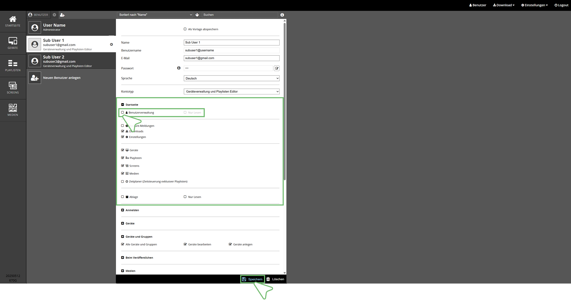This screenshot has width=571, height=300.
Task: Go to Geräte in the sidebar
Action: click(13, 43)
